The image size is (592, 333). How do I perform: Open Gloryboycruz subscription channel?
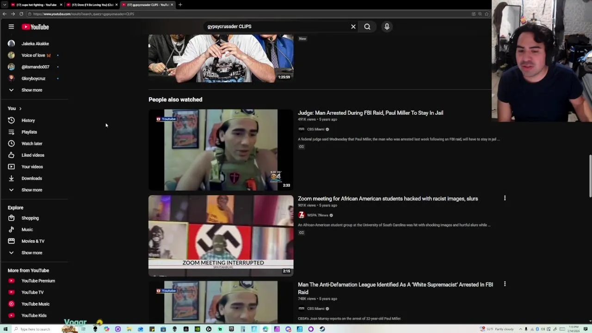click(34, 78)
